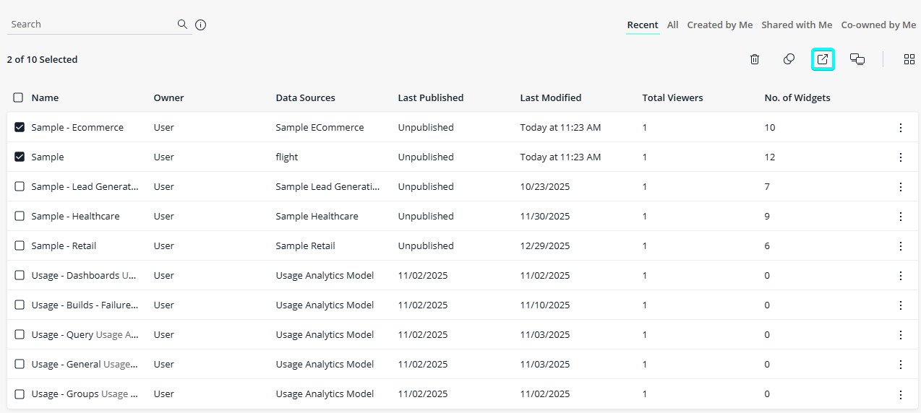Sort by Last Modified column header
The image size is (921, 413).
[550, 98]
